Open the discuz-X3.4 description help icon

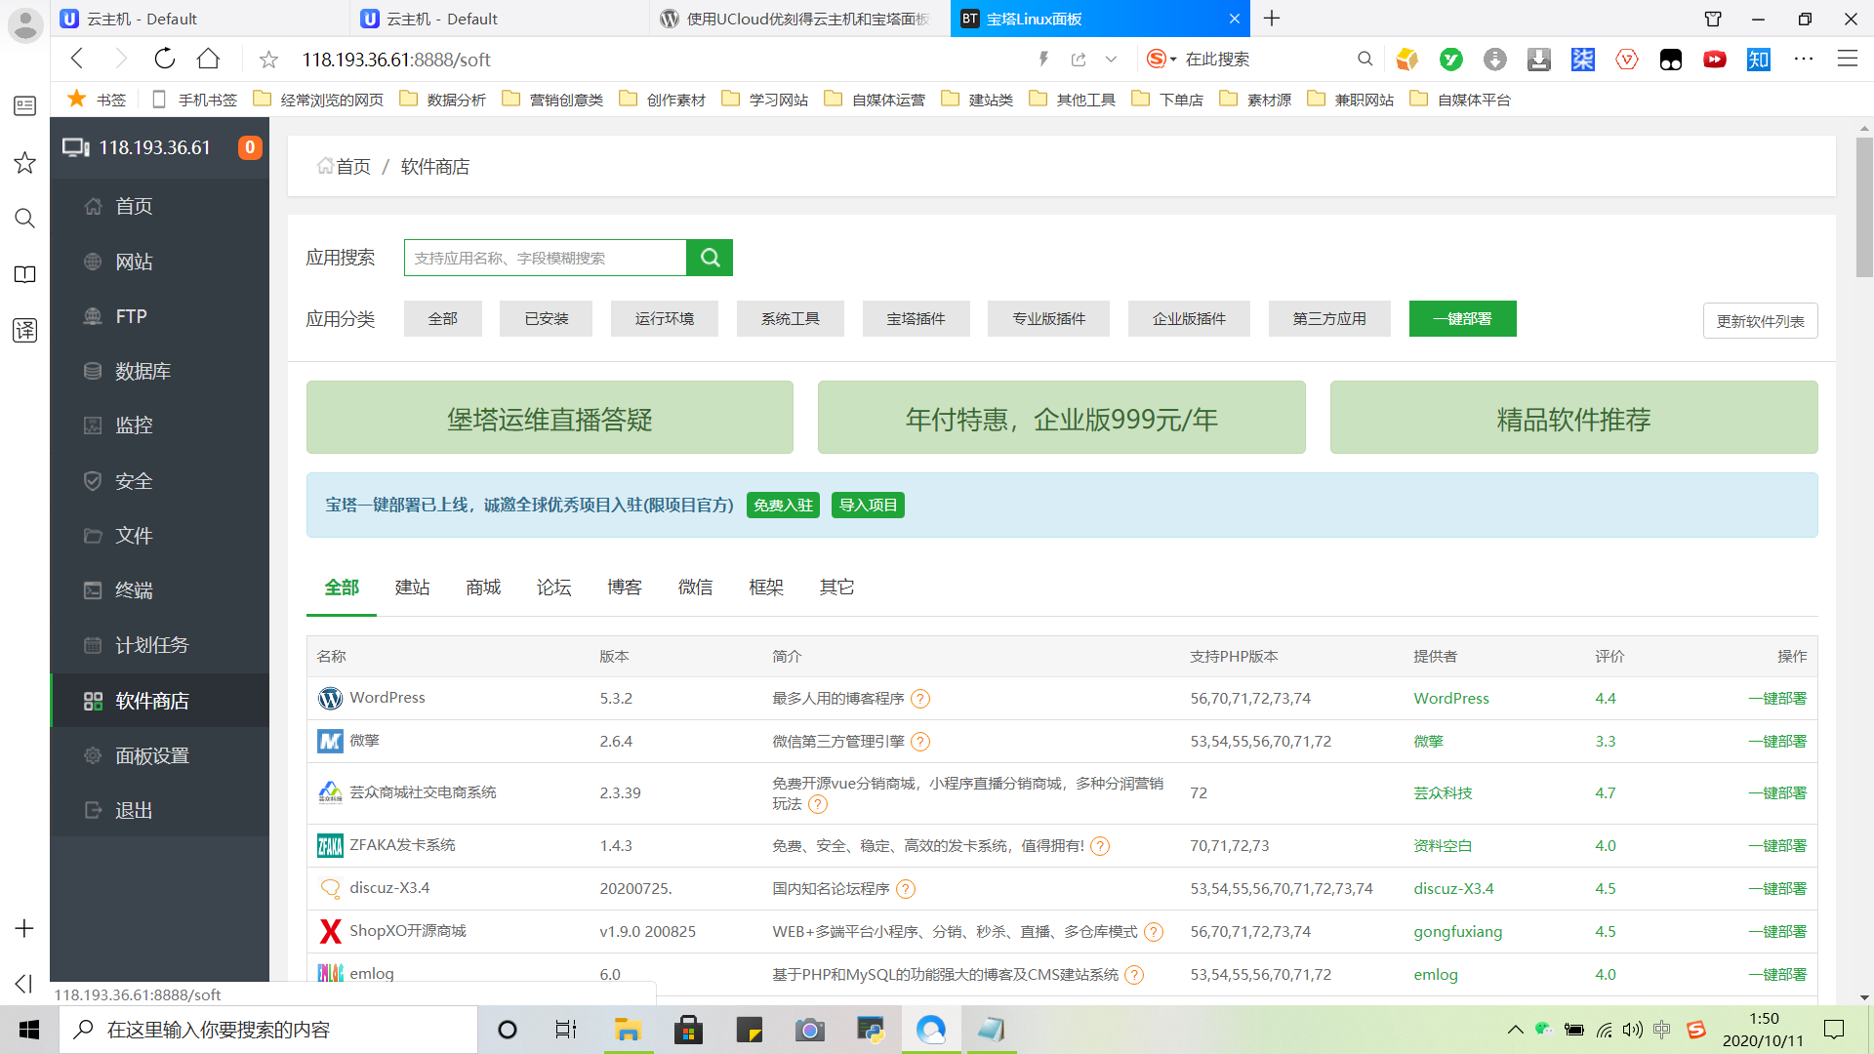click(906, 889)
